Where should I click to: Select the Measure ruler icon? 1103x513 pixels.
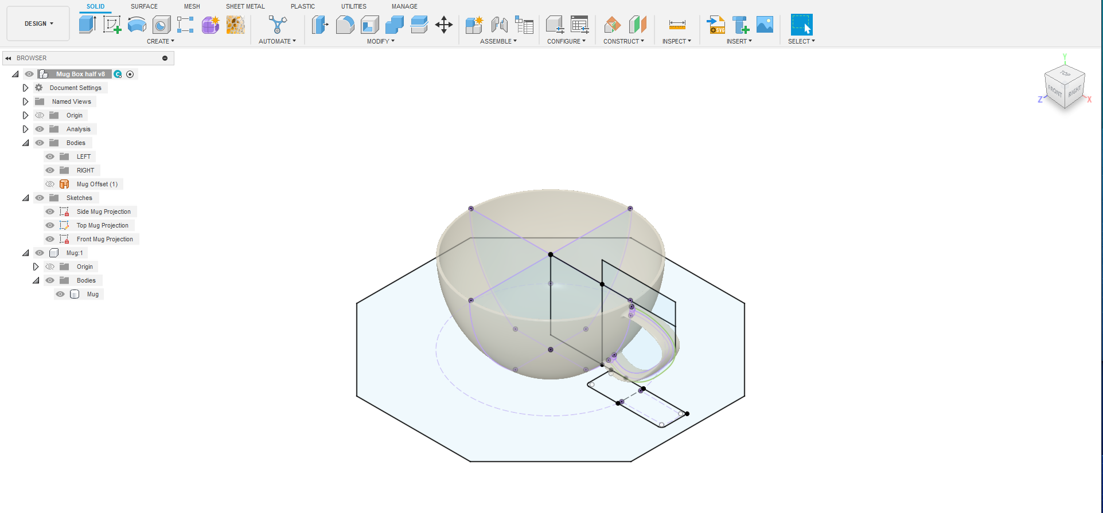tap(677, 25)
